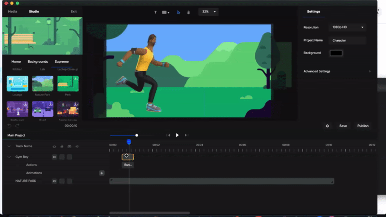Switch to the Media tab
The height and width of the screenshot is (217, 386).
13,11
